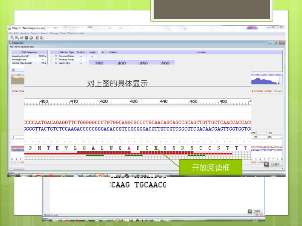Click in the Δg input field
Viewport: 302px width, 226px height.
click(277, 133)
